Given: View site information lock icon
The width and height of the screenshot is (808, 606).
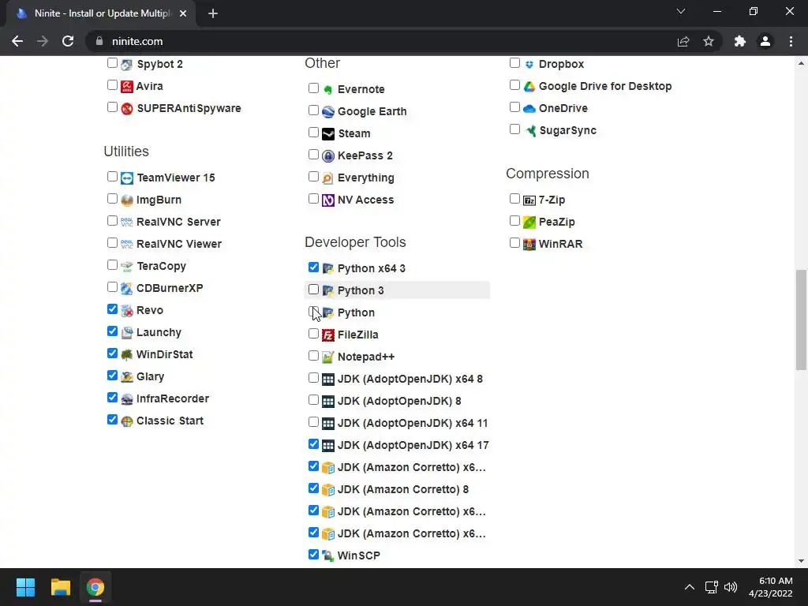Looking at the screenshot, I should [x=99, y=41].
